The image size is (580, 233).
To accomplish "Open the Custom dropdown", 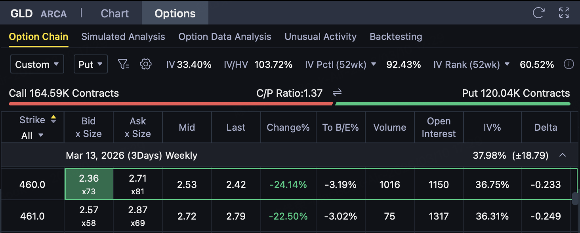I will click(37, 64).
